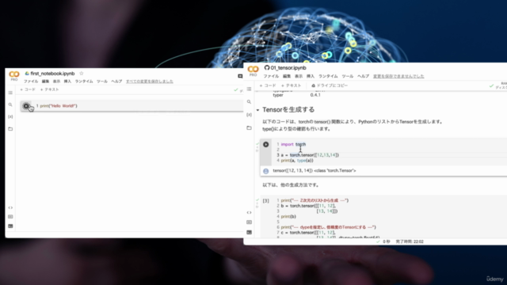The width and height of the screenshot is (507, 285).
Task: Click green checkmark RAM indicator in 01_tensor toolbar
Action: tap(491, 85)
